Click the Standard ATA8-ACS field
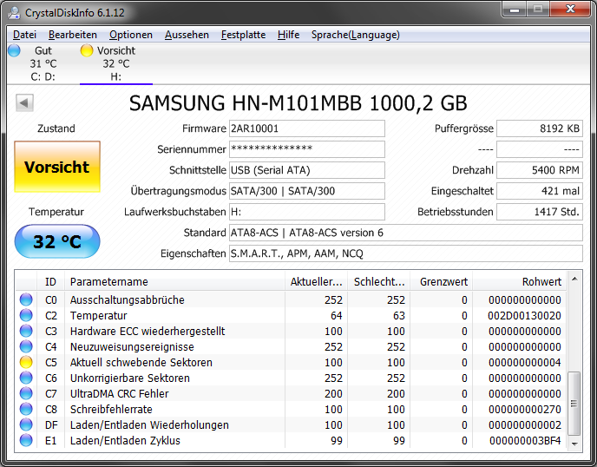 [x=405, y=233]
